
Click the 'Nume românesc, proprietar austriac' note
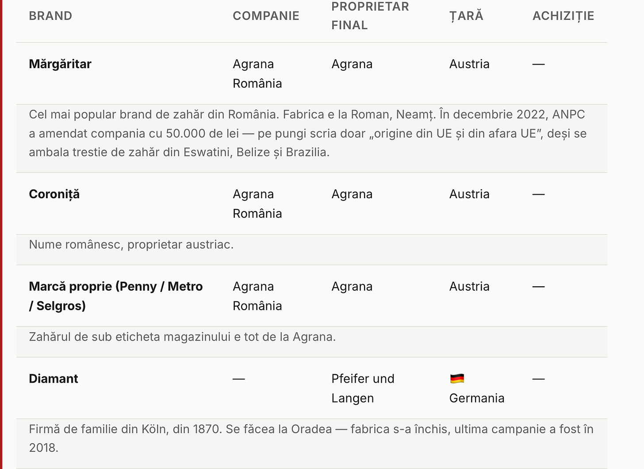(131, 244)
